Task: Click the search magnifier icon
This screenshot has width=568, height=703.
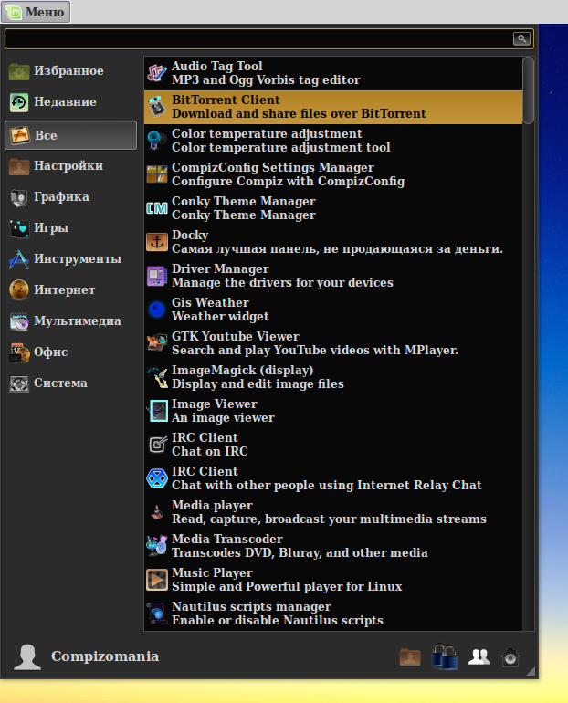Action: (521, 38)
